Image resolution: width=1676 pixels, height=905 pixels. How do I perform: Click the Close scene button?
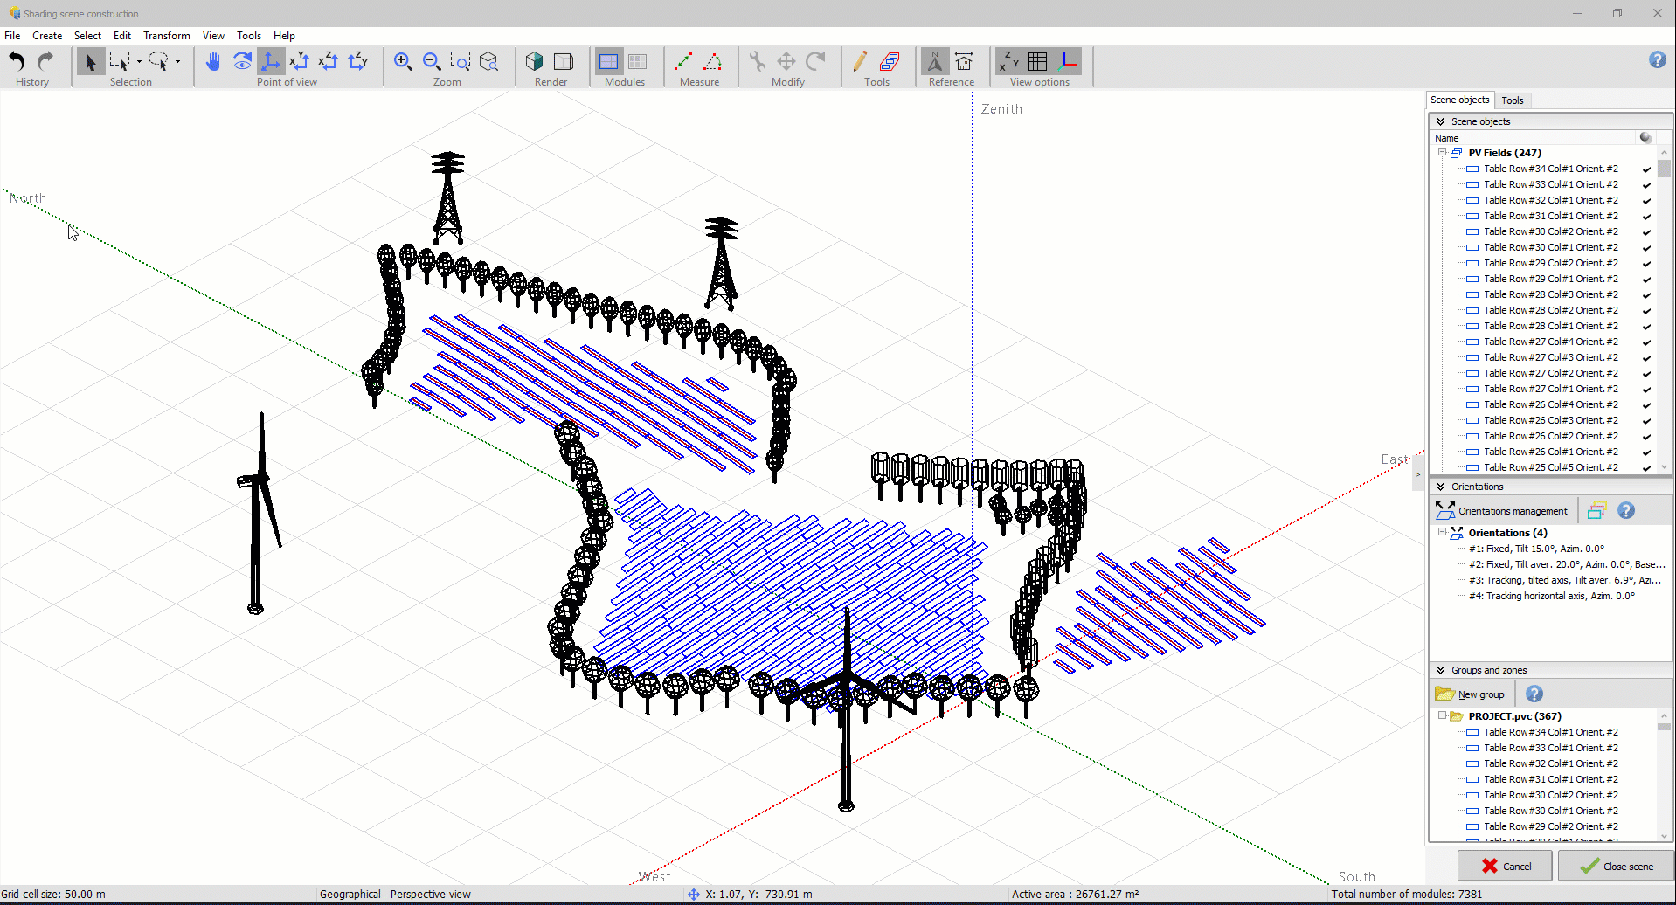pos(1616,866)
